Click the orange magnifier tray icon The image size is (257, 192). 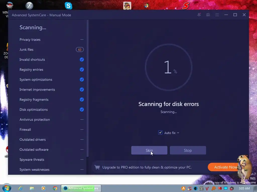tap(213, 188)
